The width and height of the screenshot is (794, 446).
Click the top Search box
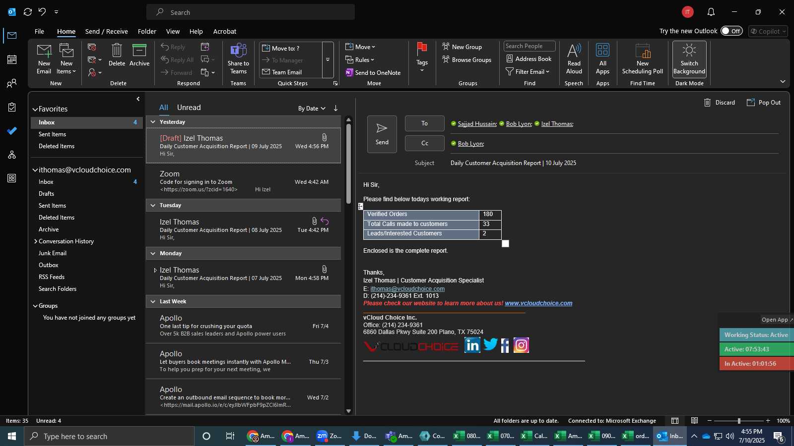[251, 12]
